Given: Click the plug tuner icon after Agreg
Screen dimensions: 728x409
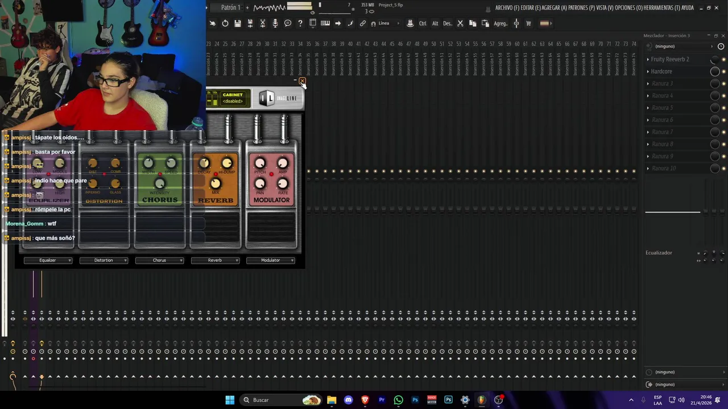Looking at the screenshot, I should [x=516, y=23].
